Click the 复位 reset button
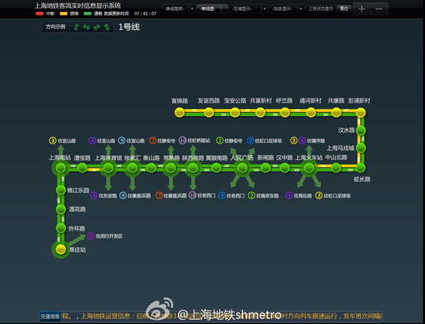Image resolution: width=425 pixels, height=324 pixels. tap(344, 8)
